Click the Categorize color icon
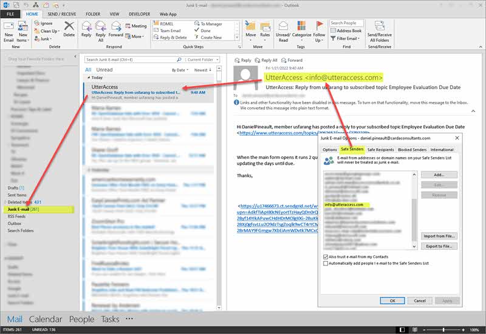Image resolution: width=486 pixels, height=334 pixels. pyautogui.click(x=301, y=25)
